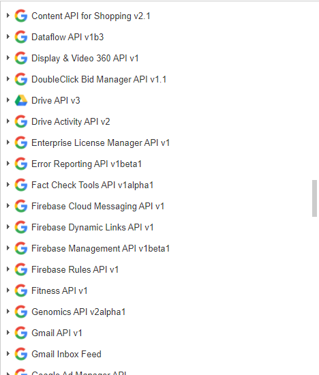
Task: Expand the Display & Video 360 API arrow
Action: coord(8,58)
